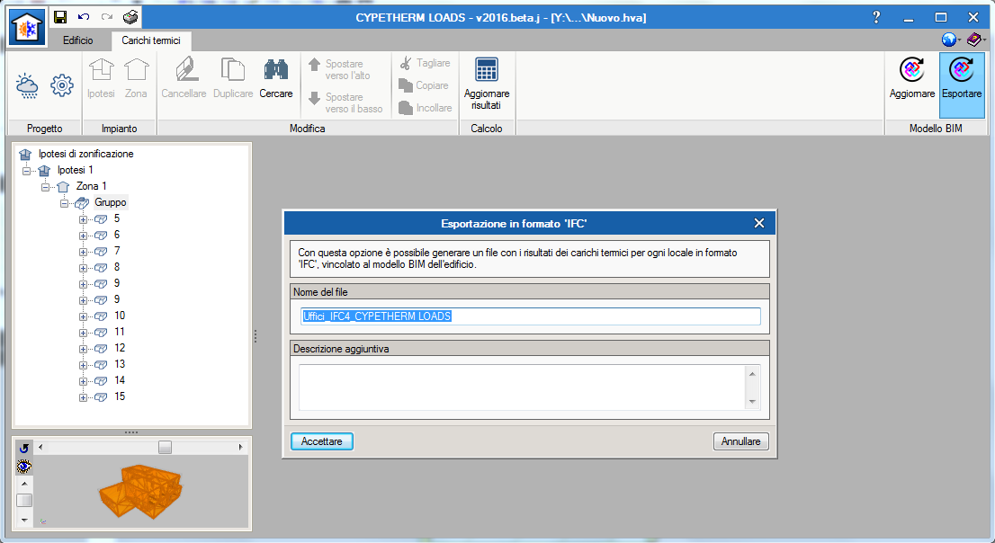Select room 15 in the tree
995x543 pixels.
pyautogui.click(x=120, y=396)
